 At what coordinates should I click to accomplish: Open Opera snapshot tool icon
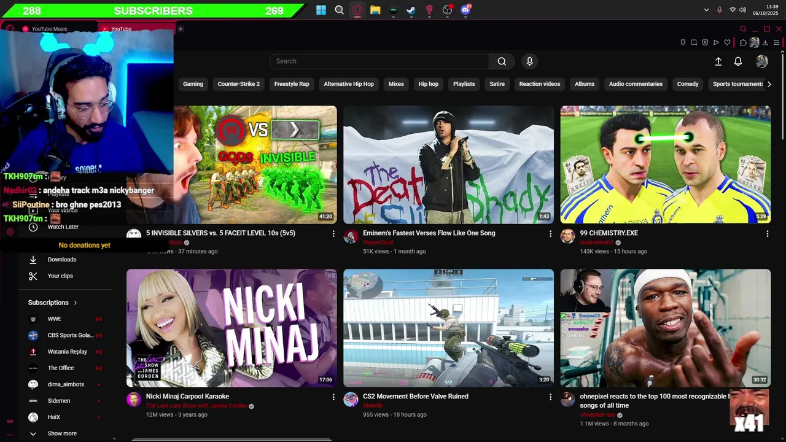[694, 42]
